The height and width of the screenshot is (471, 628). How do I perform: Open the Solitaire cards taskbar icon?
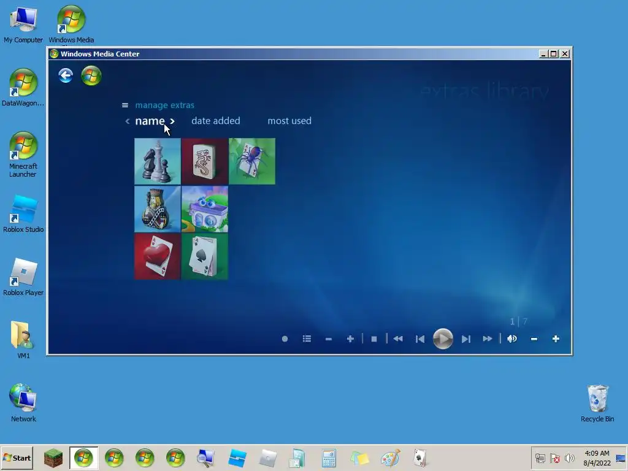pyautogui.click(x=419, y=458)
